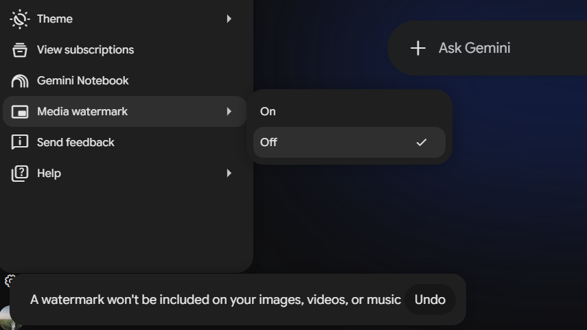
Task: Click the Media watermark picture icon
Action: [x=19, y=112]
